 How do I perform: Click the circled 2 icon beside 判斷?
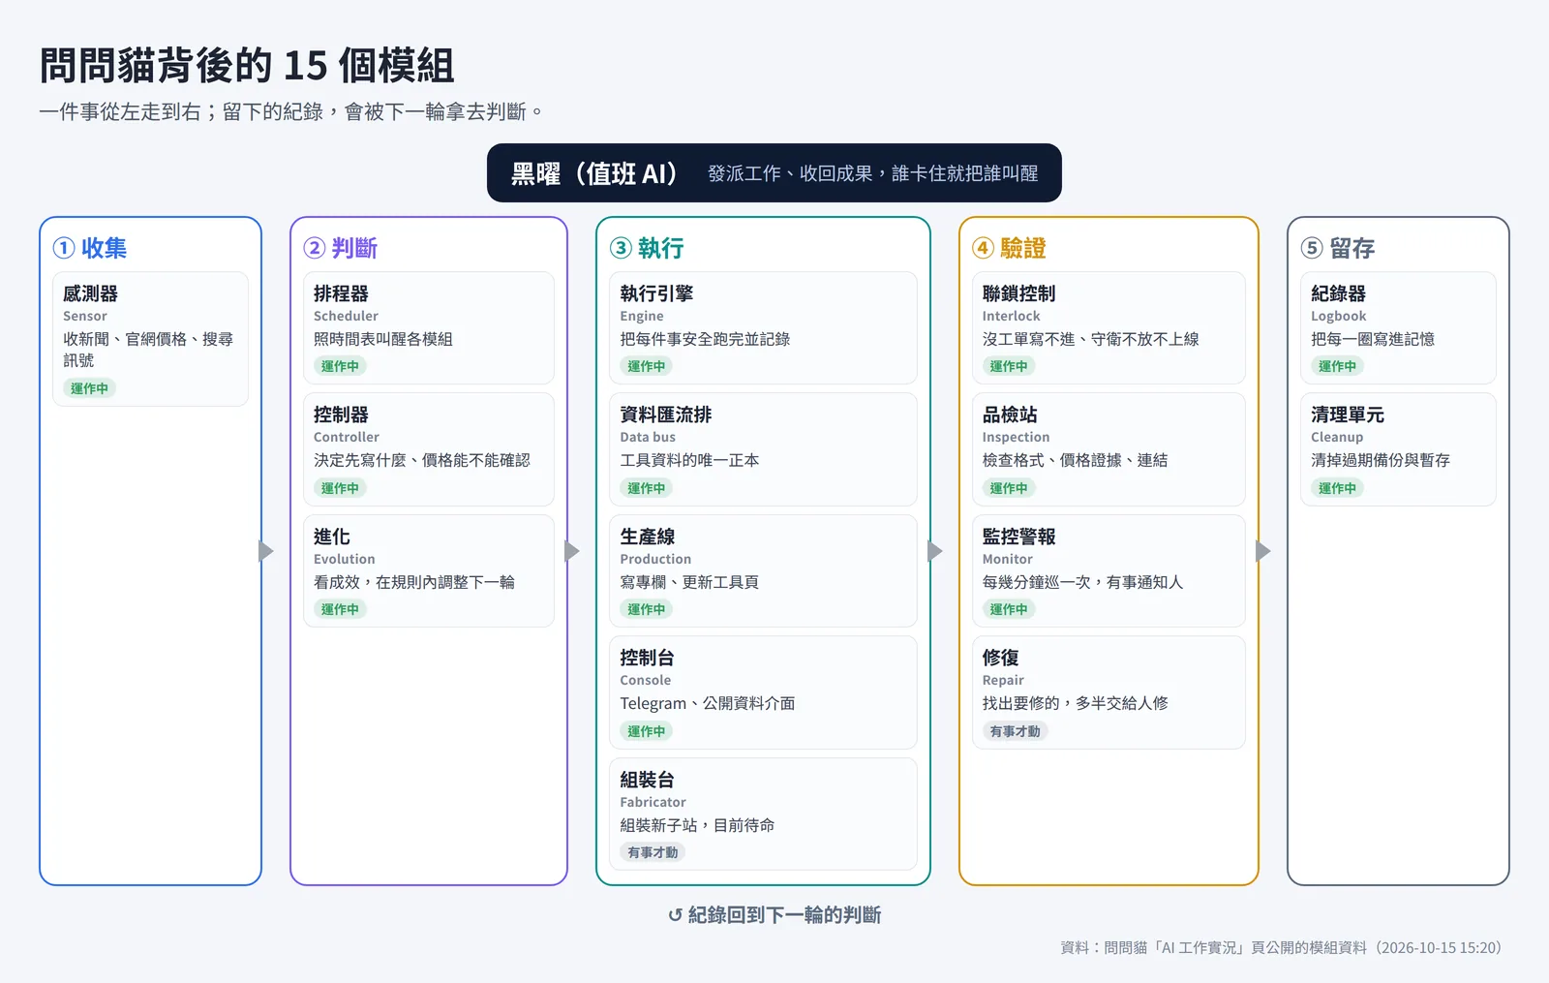(315, 248)
